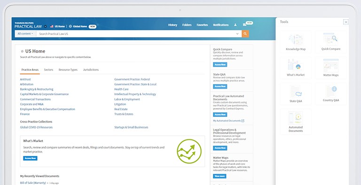The width and height of the screenshot is (361, 185).
Task: Open the Practical Law product switcher arrow
Action: [x=45, y=26]
